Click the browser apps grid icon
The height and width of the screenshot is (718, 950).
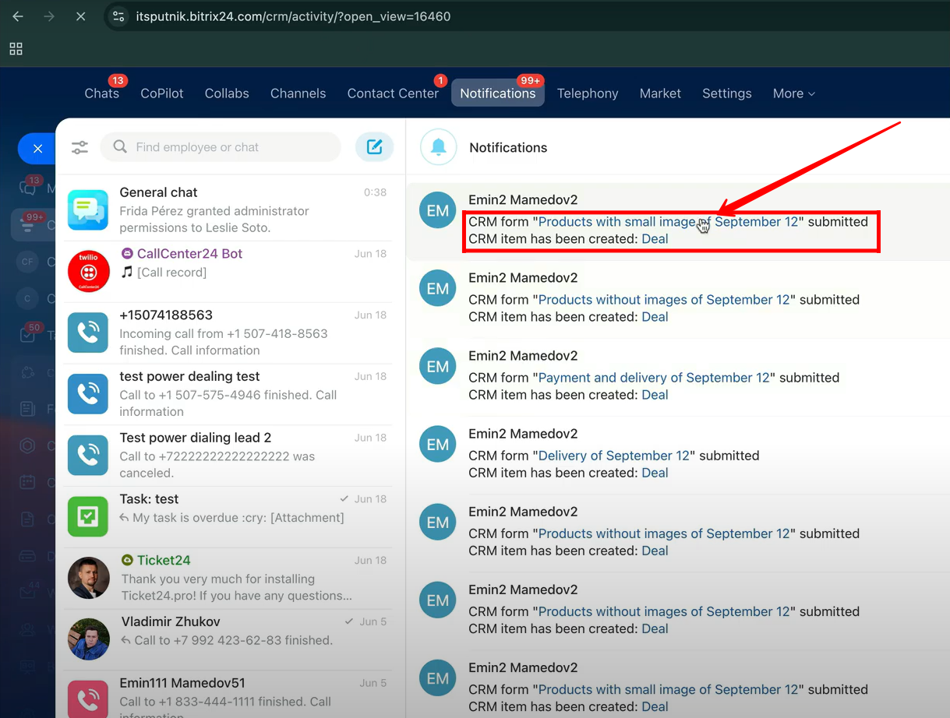click(x=16, y=49)
